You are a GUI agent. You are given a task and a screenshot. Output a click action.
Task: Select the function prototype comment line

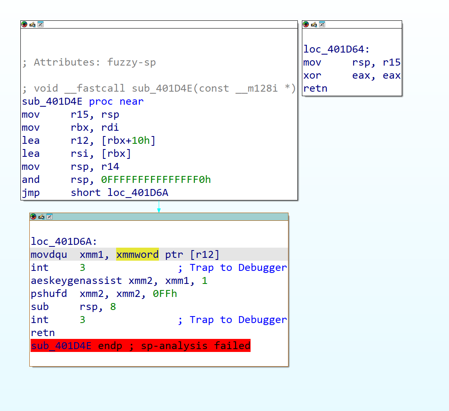159,88
